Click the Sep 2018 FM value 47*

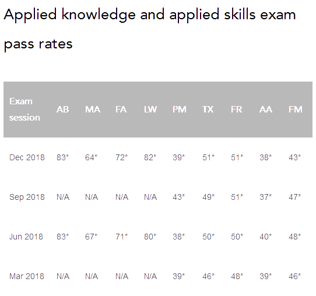[294, 197]
